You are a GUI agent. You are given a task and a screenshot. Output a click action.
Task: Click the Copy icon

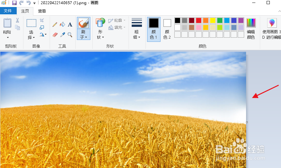coord(17,27)
